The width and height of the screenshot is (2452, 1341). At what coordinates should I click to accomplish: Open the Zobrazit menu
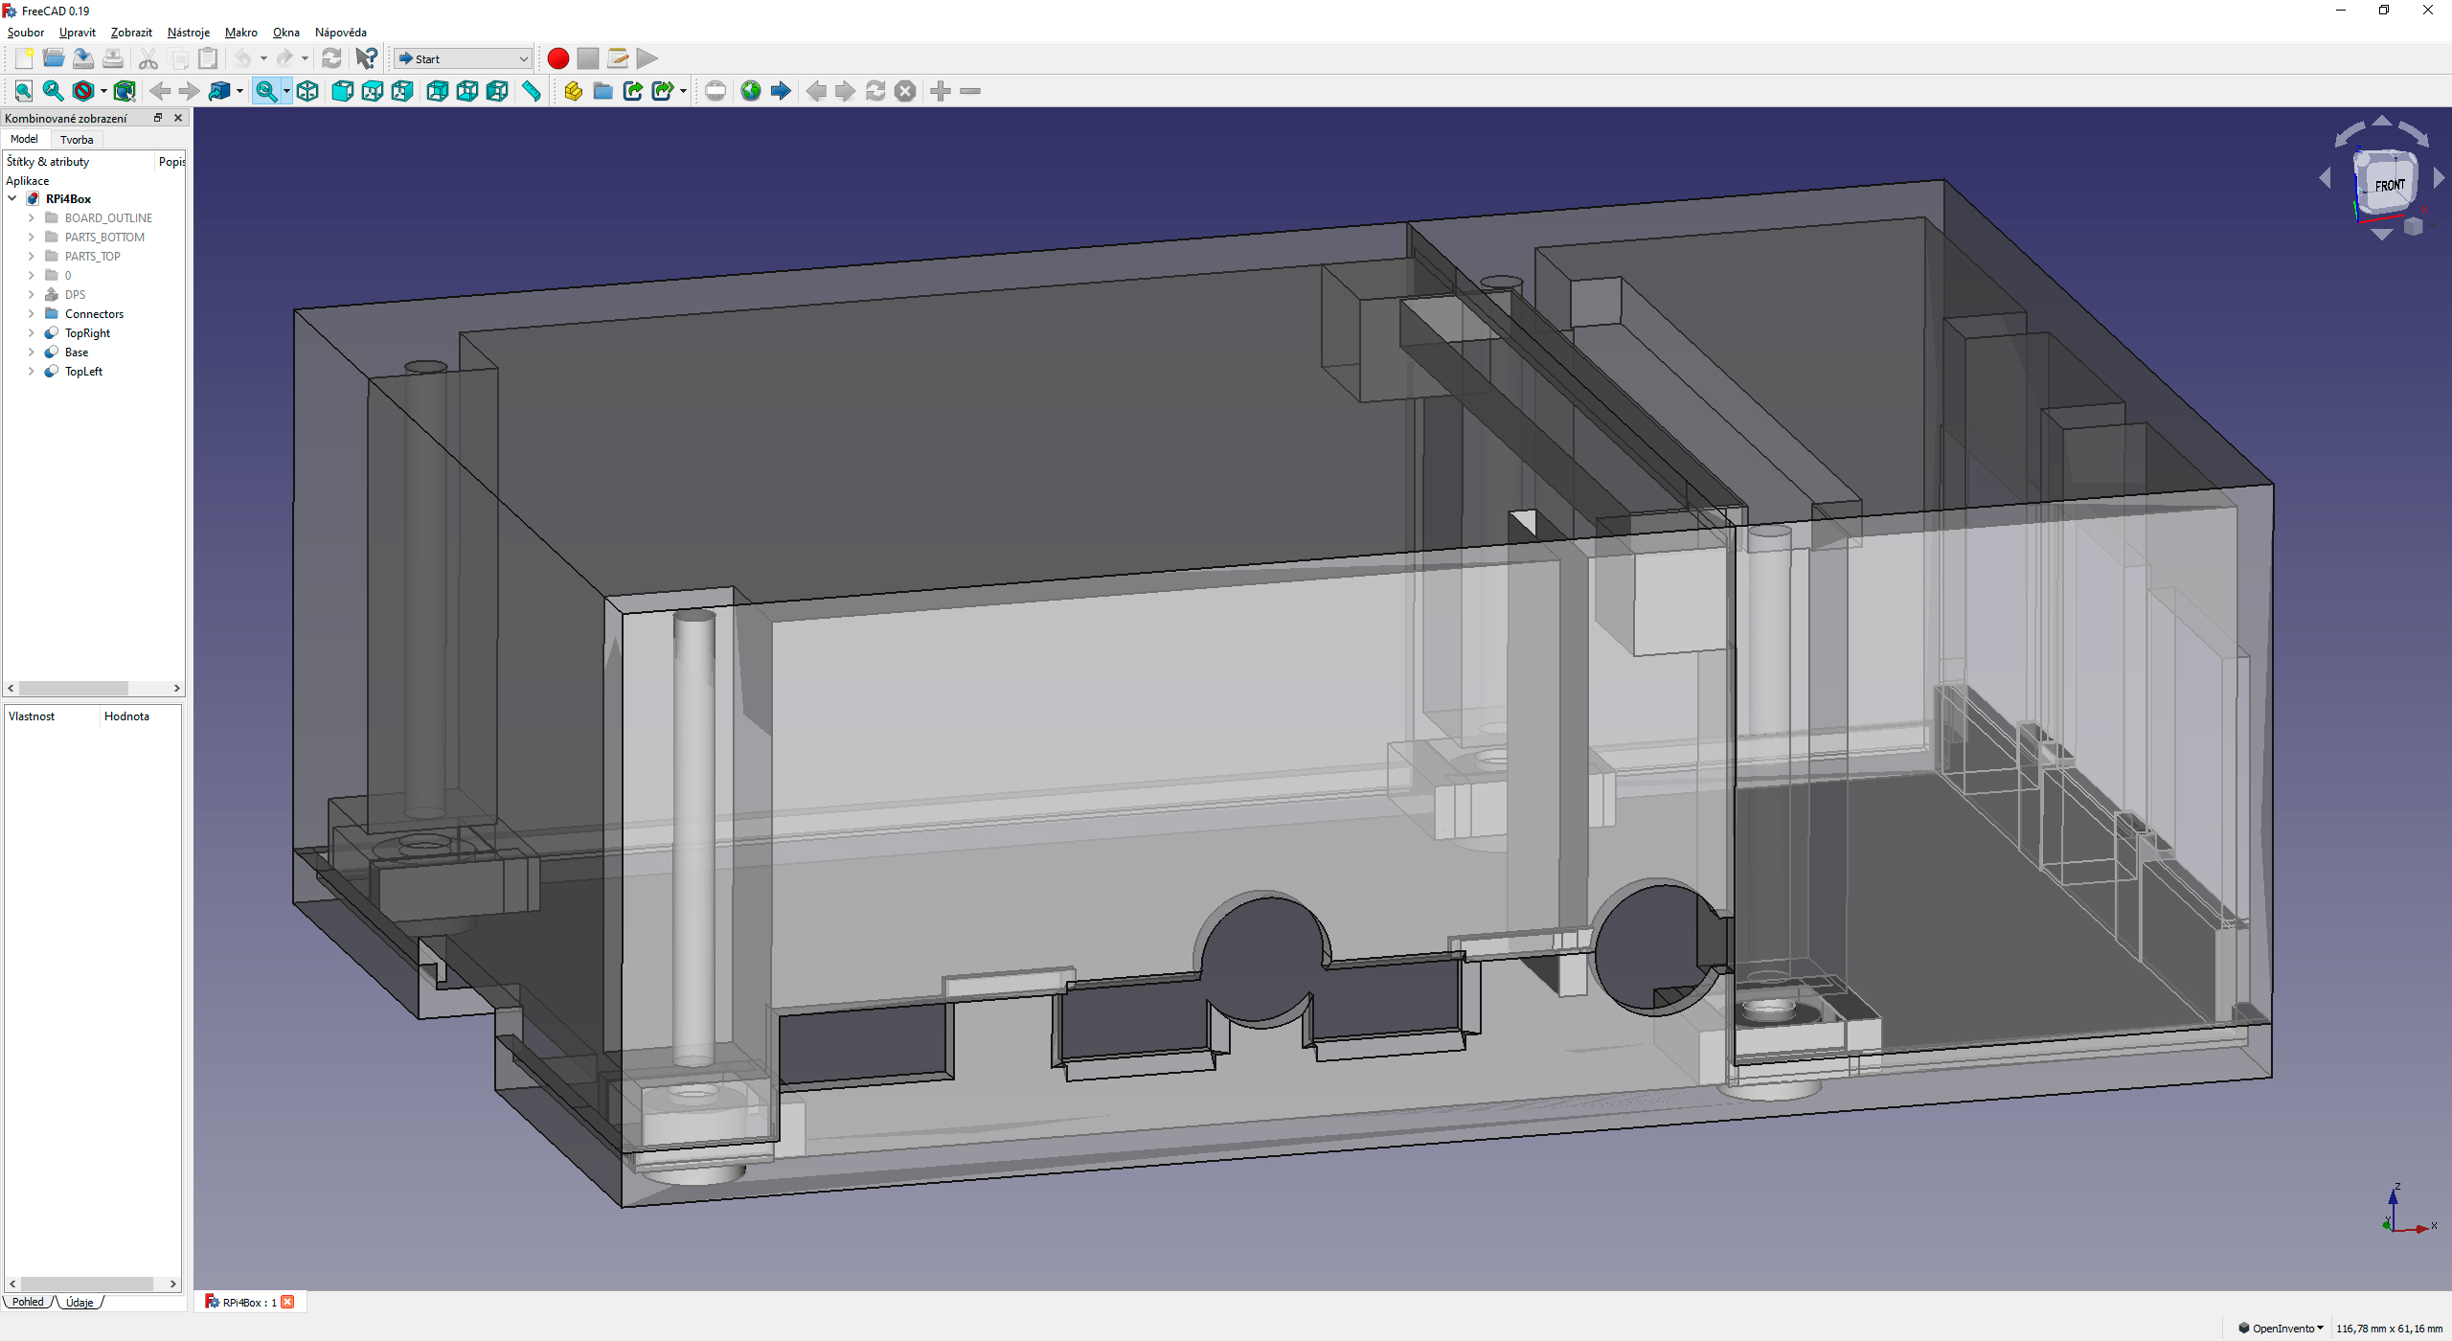[x=131, y=32]
